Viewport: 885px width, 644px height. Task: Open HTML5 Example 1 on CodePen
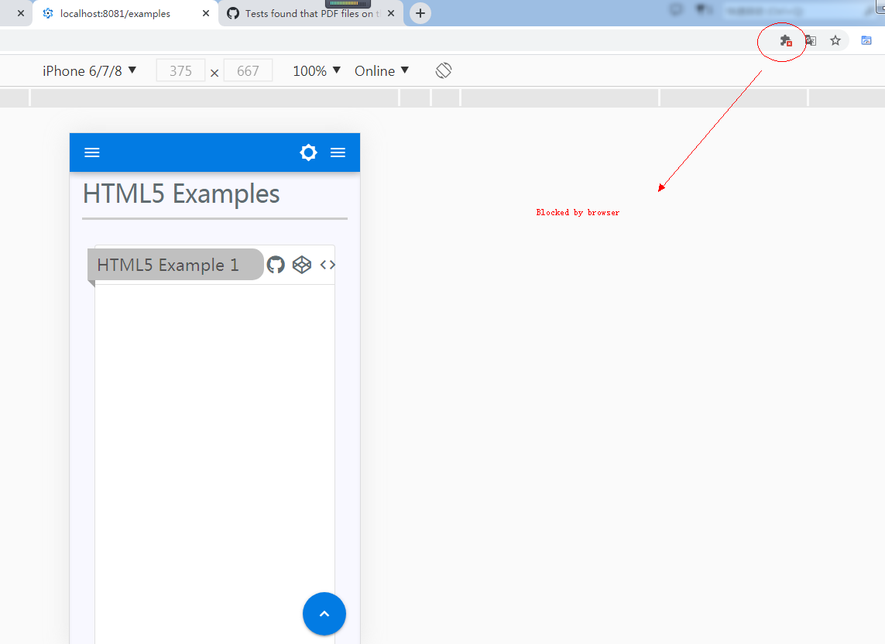click(301, 264)
